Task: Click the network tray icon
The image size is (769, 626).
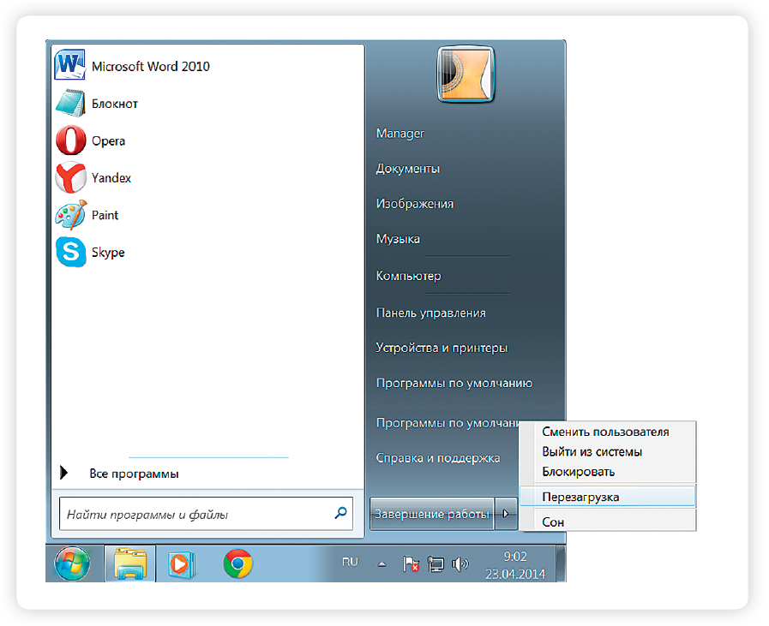Action: [x=435, y=564]
